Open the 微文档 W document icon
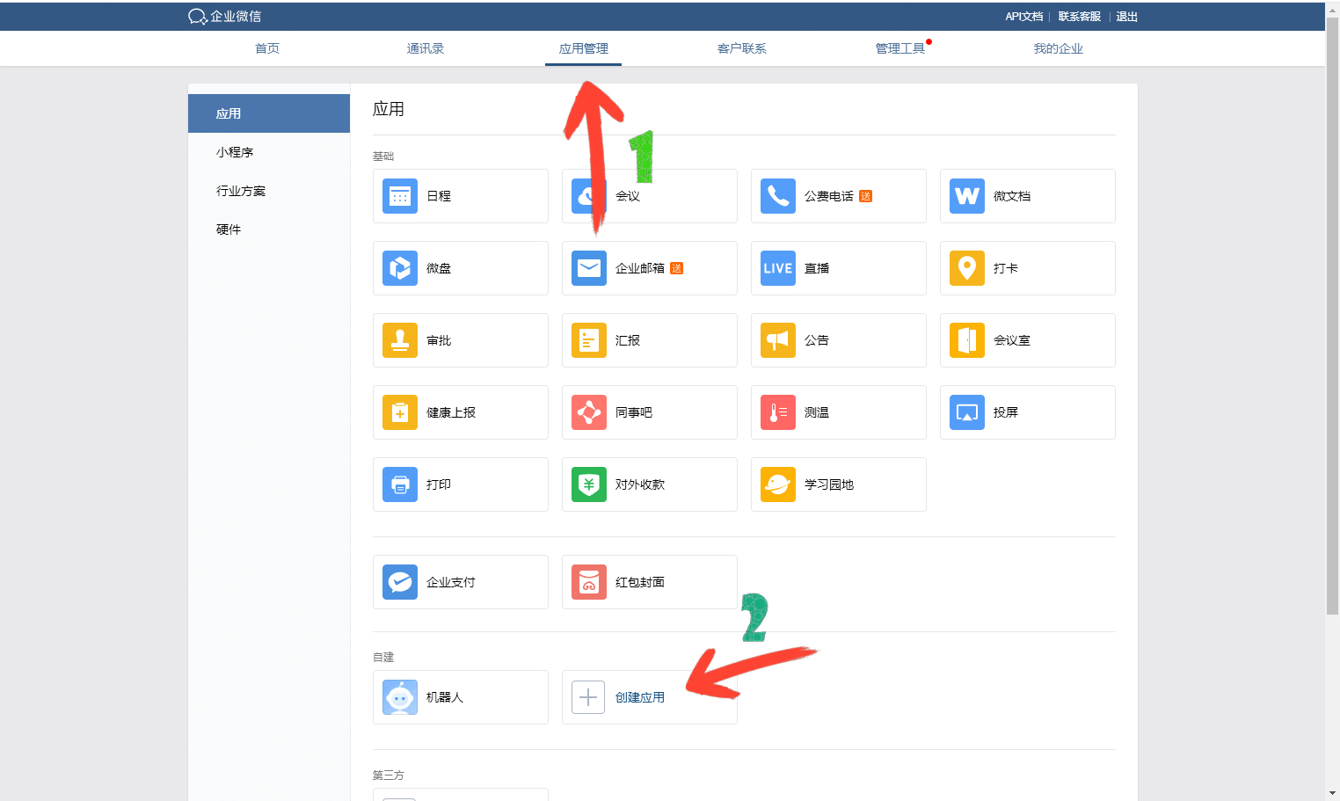The width and height of the screenshot is (1340, 801). (967, 196)
